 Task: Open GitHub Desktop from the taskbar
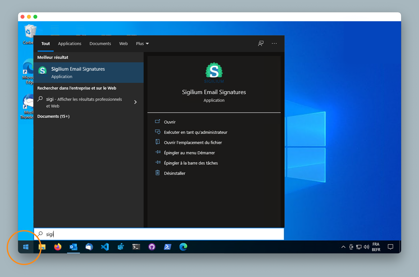152,247
